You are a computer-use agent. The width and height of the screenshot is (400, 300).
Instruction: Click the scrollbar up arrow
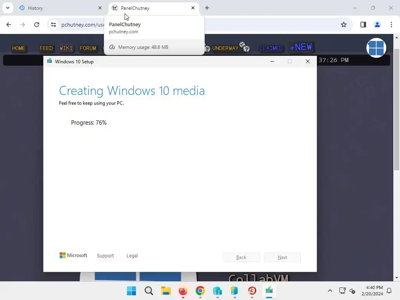pyautogui.click(x=396, y=37)
